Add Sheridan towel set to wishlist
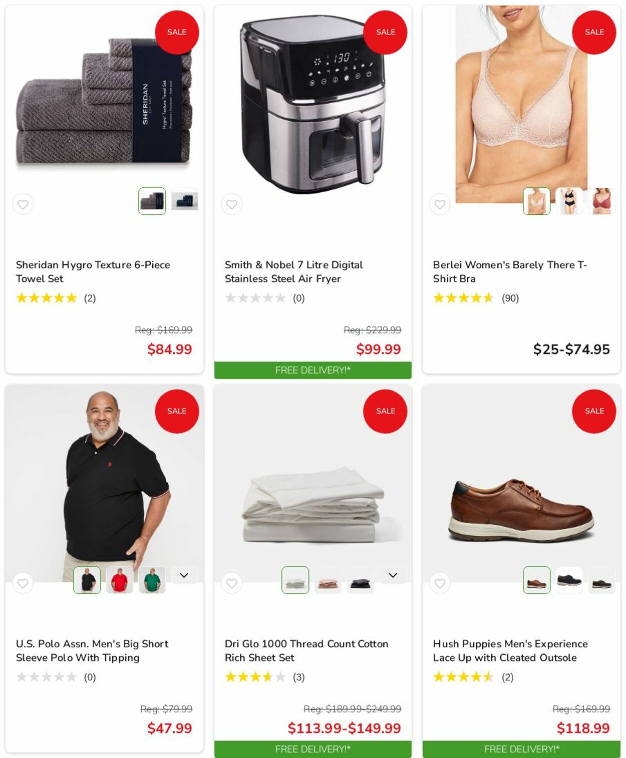 coord(23,204)
